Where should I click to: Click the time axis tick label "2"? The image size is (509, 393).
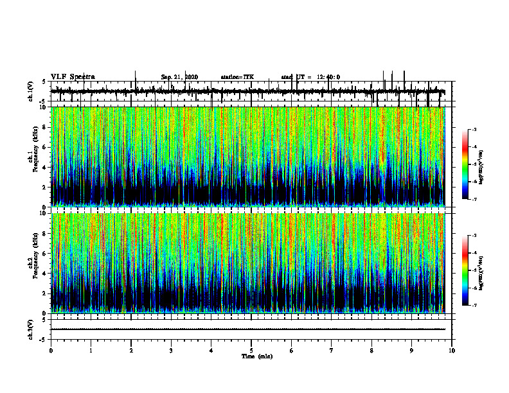(131, 351)
